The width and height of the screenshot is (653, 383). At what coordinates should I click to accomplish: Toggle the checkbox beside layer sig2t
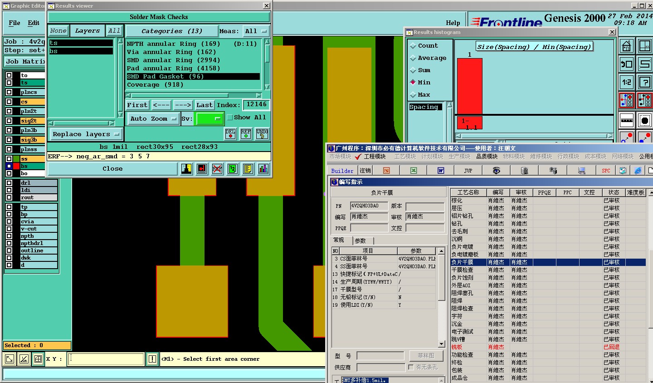[9, 121]
